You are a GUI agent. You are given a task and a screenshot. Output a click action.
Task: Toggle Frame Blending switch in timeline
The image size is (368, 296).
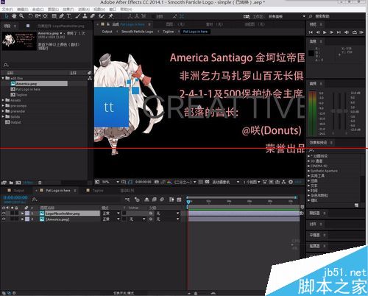pyautogui.click(x=155, y=200)
